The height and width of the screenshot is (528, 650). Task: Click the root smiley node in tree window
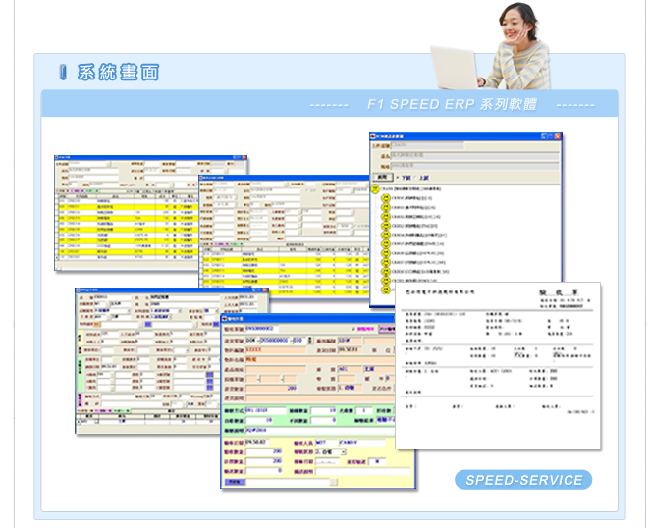(375, 189)
